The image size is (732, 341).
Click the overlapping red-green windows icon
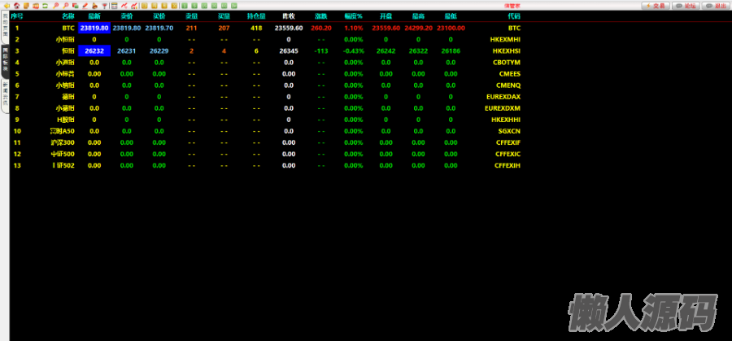pyautogui.click(x=75, y=6)
